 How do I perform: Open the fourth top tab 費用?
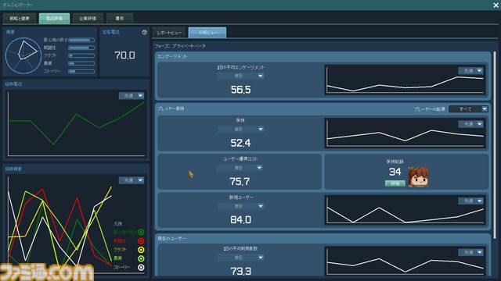click(120, 19)
